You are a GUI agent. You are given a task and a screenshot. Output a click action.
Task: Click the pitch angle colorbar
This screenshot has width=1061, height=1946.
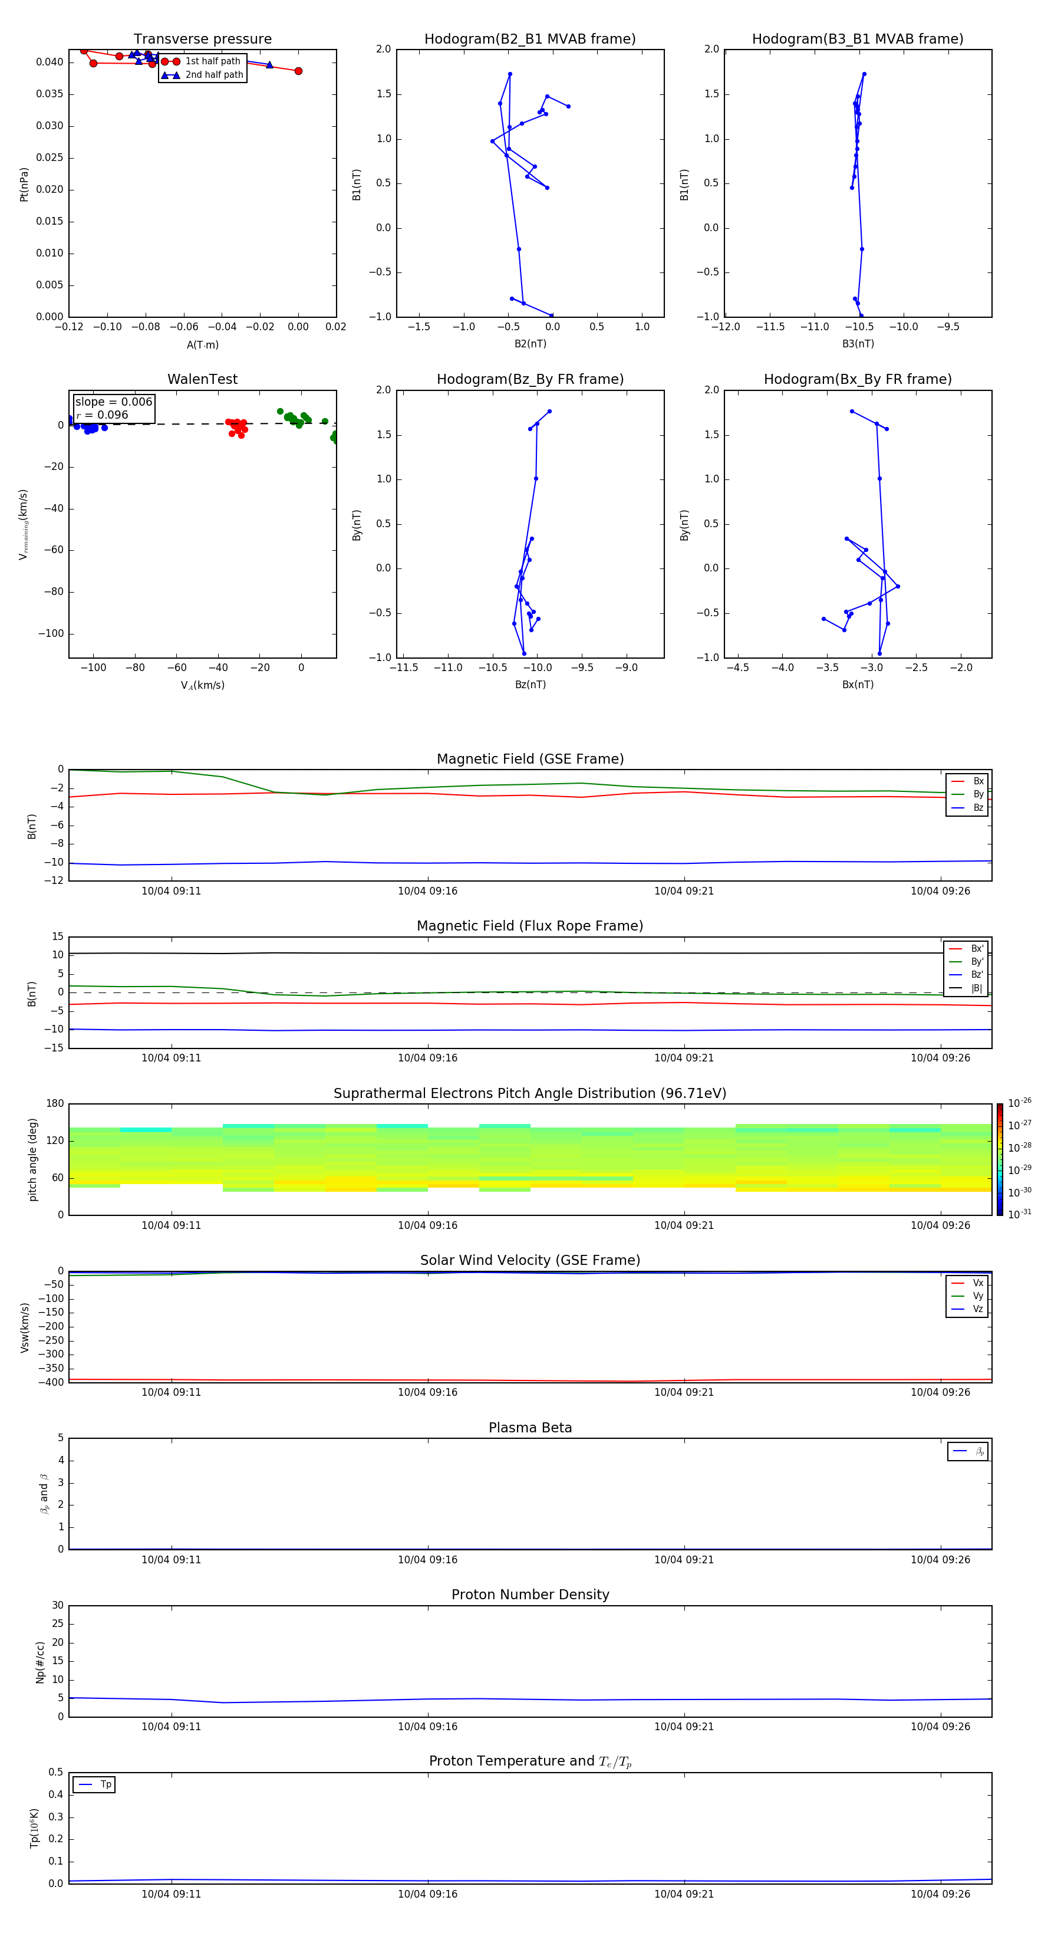pyautogui.click(x=1000, y=1159)
